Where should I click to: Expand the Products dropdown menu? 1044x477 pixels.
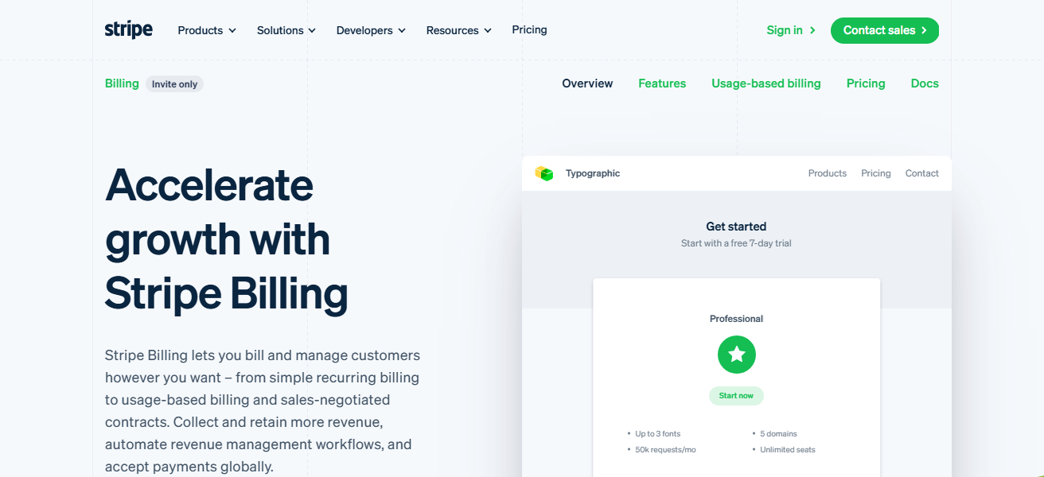tap(206, 30)
